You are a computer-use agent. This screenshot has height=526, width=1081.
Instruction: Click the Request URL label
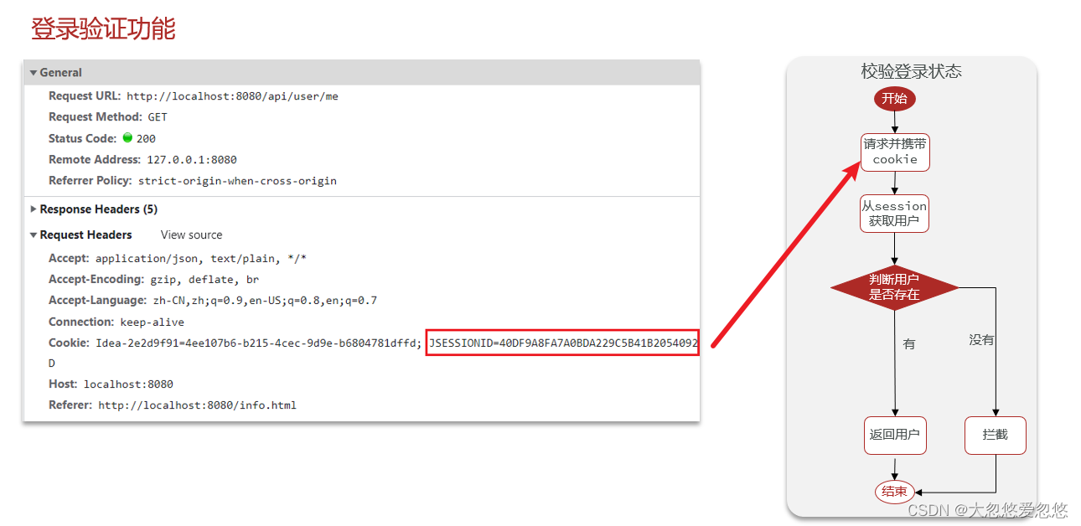tap(85, 96)
